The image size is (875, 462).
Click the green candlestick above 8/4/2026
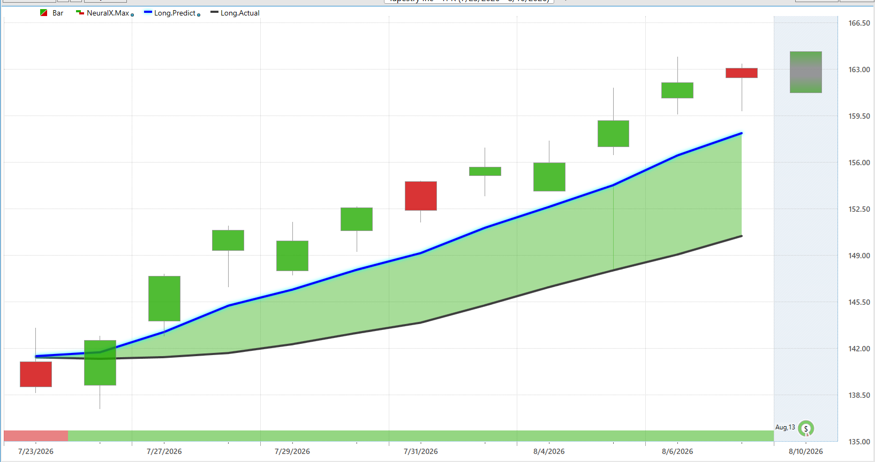[x=549, y=177]
